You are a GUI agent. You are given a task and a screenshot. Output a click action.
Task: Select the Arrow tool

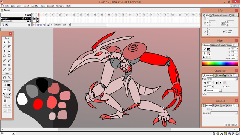click(4, 42)
